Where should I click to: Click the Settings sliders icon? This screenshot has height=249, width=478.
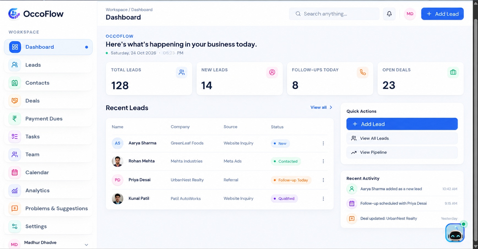click(x=15, y=226)
